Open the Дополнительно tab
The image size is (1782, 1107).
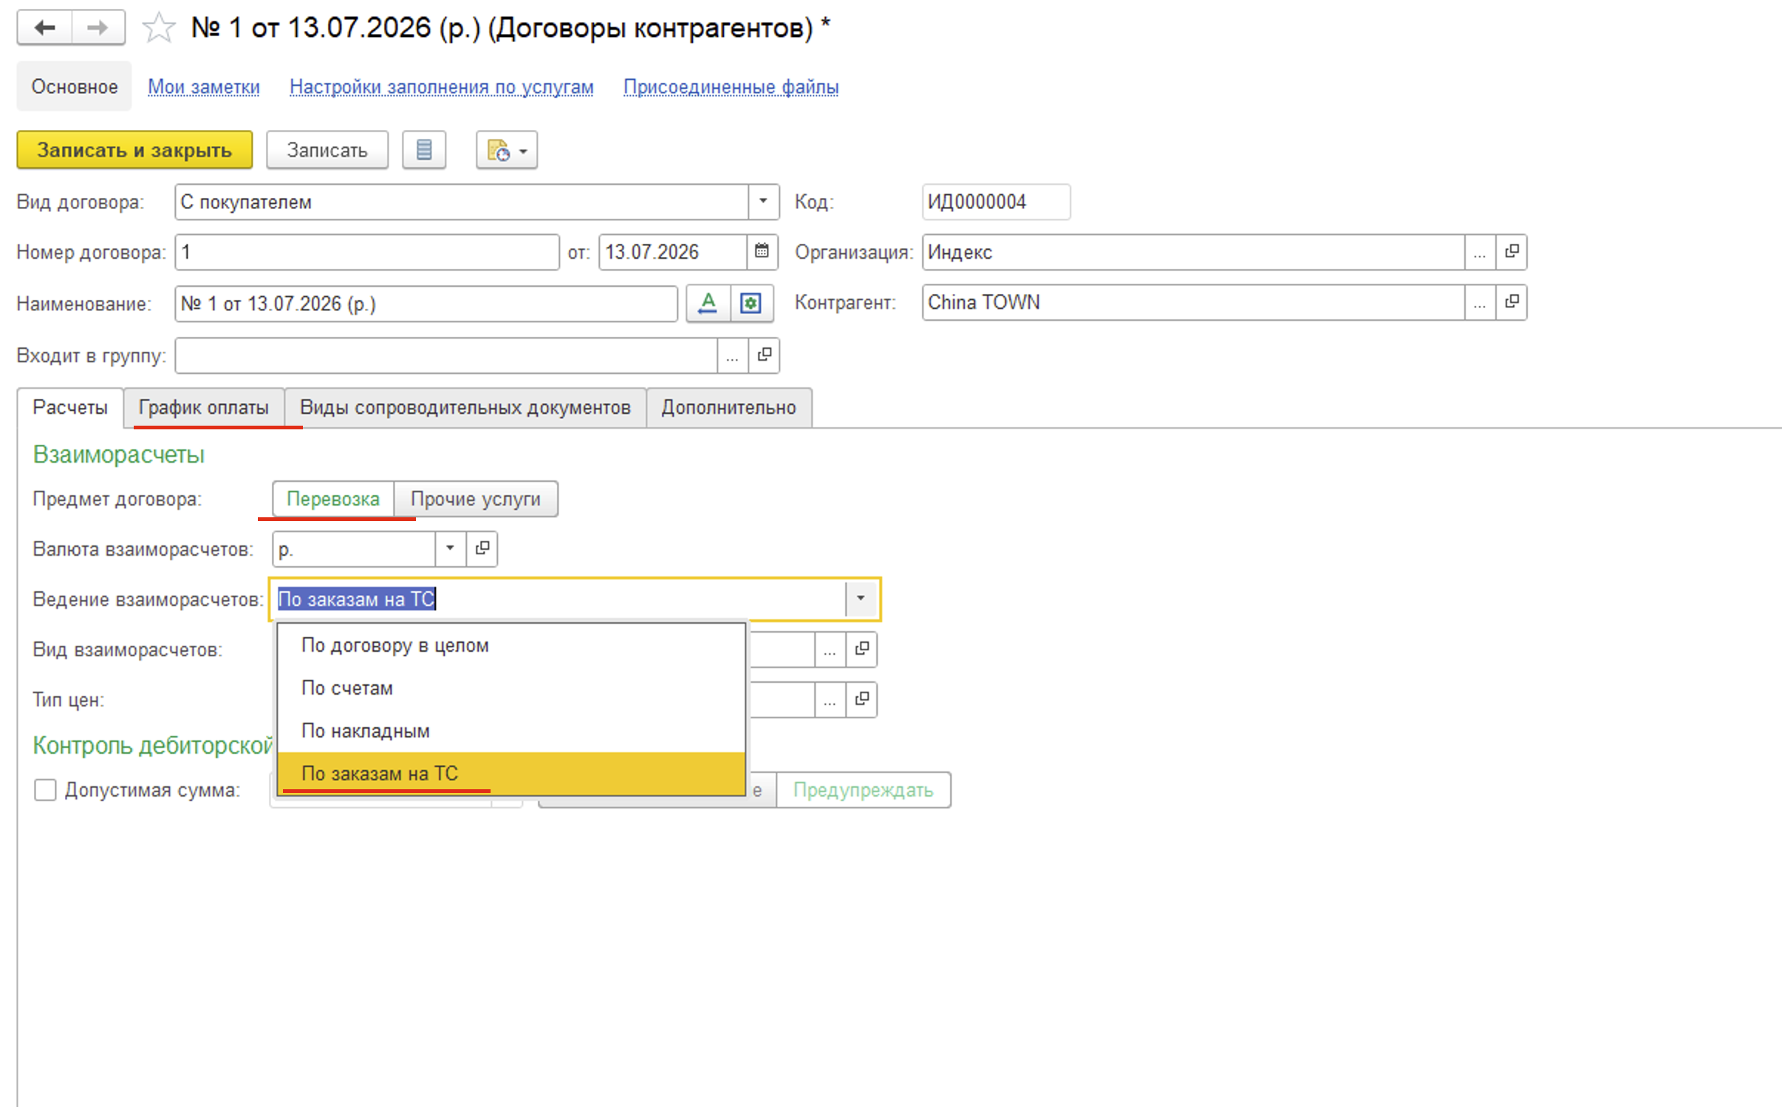(x=728, y=408)
